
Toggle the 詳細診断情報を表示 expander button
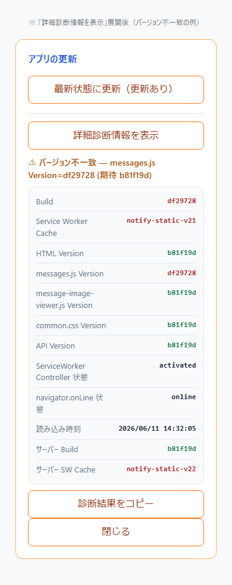(116, 135)
